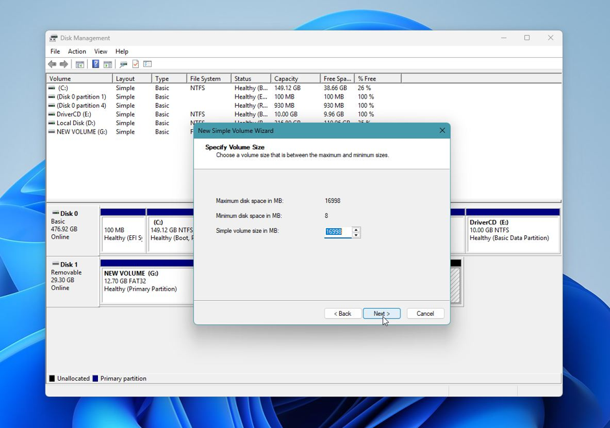Open the View menu
This screenshot has width=610, height=428.
[101, 51]
